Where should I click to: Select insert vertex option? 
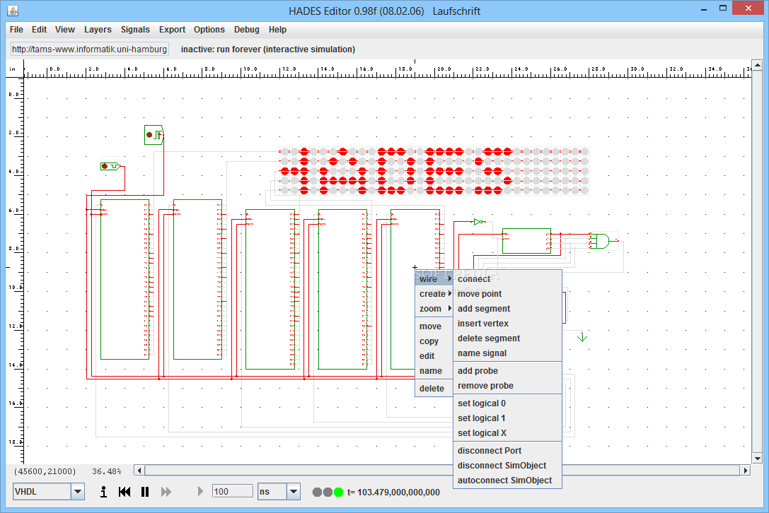[508, 324]
